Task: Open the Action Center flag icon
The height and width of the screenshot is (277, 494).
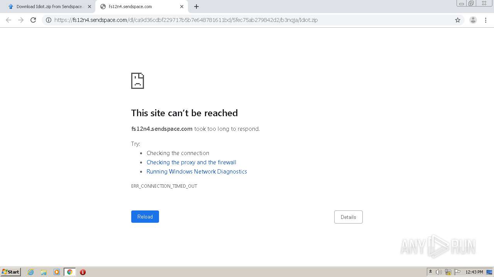Action: coord(457,272)
